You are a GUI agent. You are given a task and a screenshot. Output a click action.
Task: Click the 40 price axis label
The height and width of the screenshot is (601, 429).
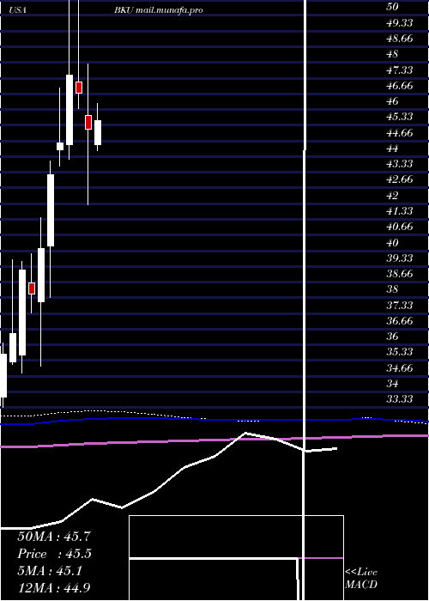click(x=393, y=242)
